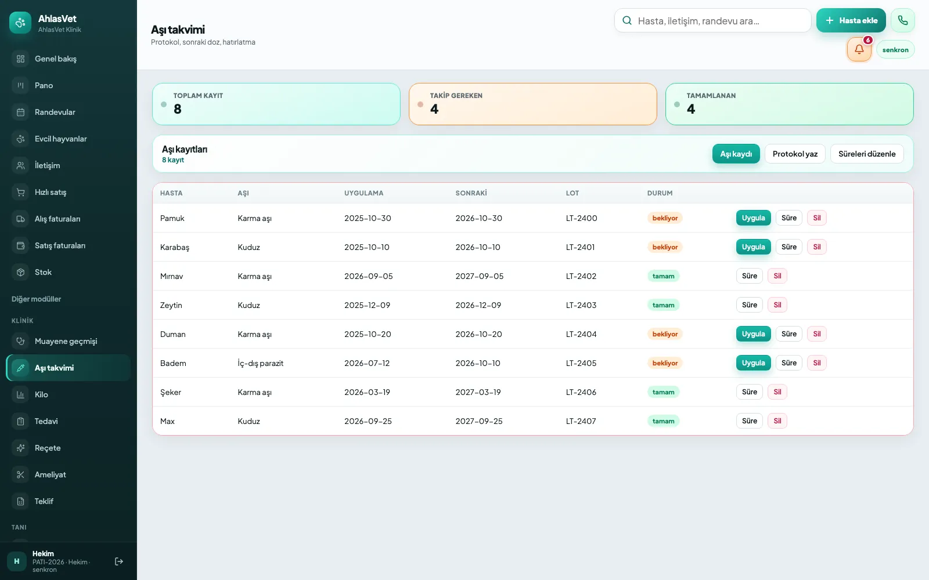The width and height of the screenshot is (929, 580).
Task: Focus the Hasta, iletişim, randevu search field
Action: tap(713, 20)
